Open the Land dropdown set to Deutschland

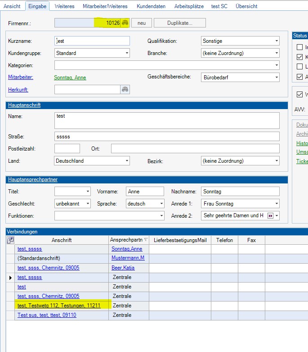click(127, 161)
